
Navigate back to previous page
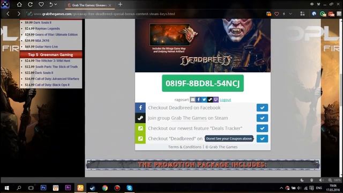tap(8, 14)
